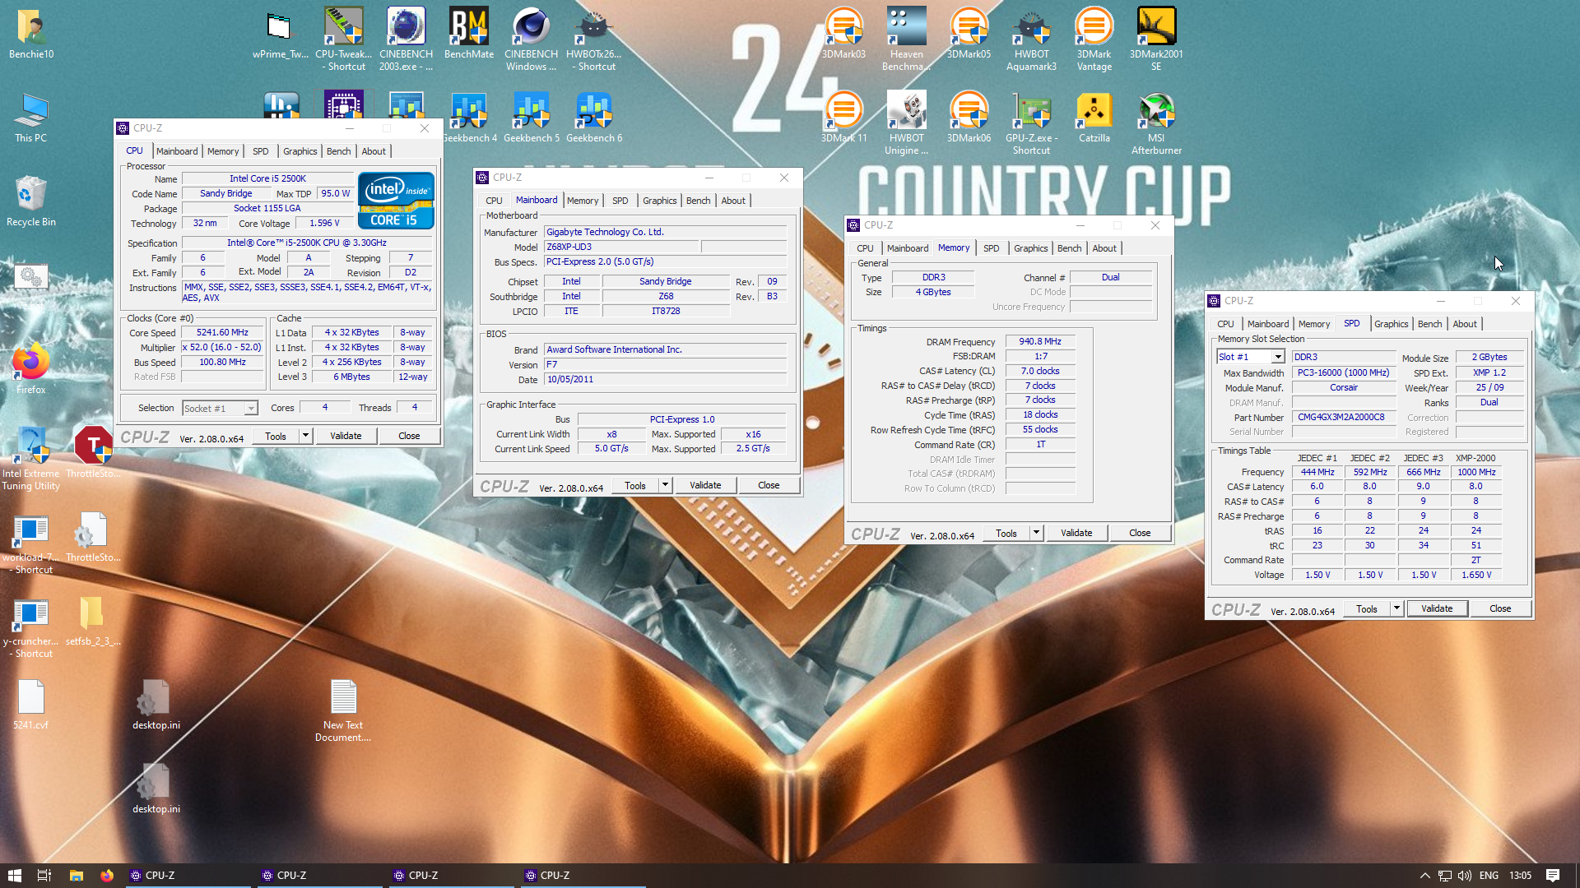Launch 3DMark Vantage icon

[x=1094, y=27]
